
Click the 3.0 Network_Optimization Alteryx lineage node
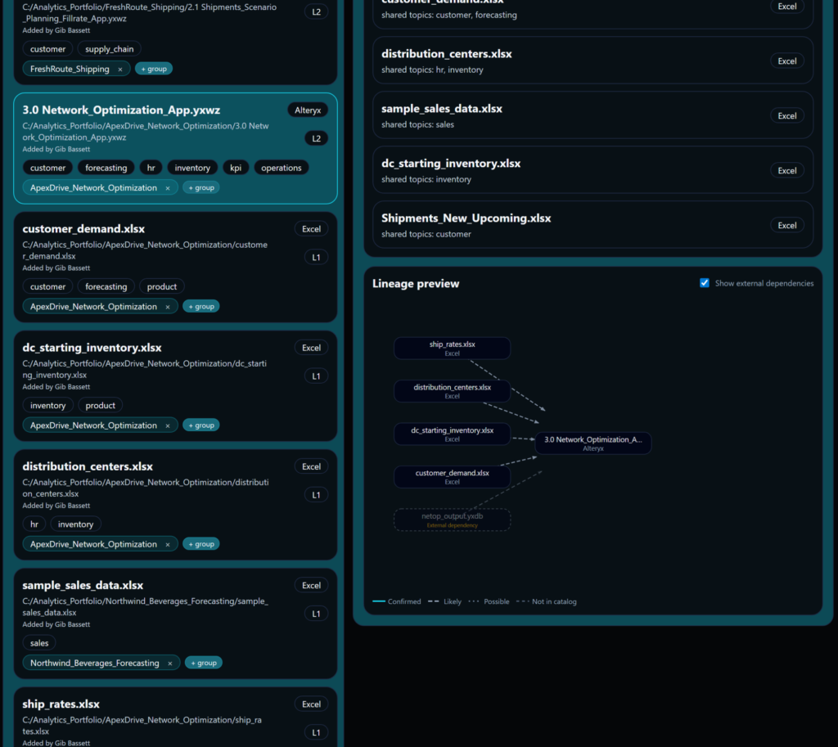click(593, 443)
